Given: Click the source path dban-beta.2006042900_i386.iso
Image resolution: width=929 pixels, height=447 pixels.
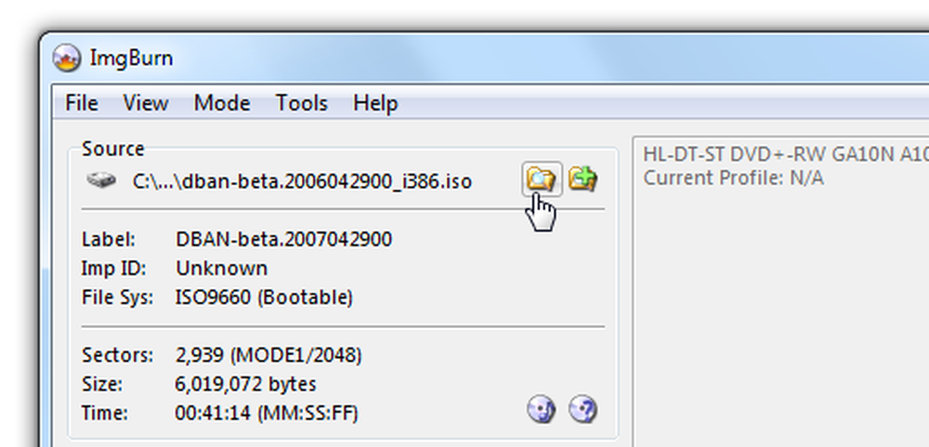Looking at the screenshot, I should pos(302,181).
